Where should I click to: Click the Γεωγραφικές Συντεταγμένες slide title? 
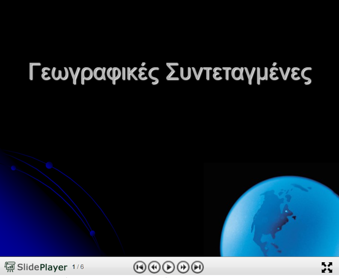point(170,73)
